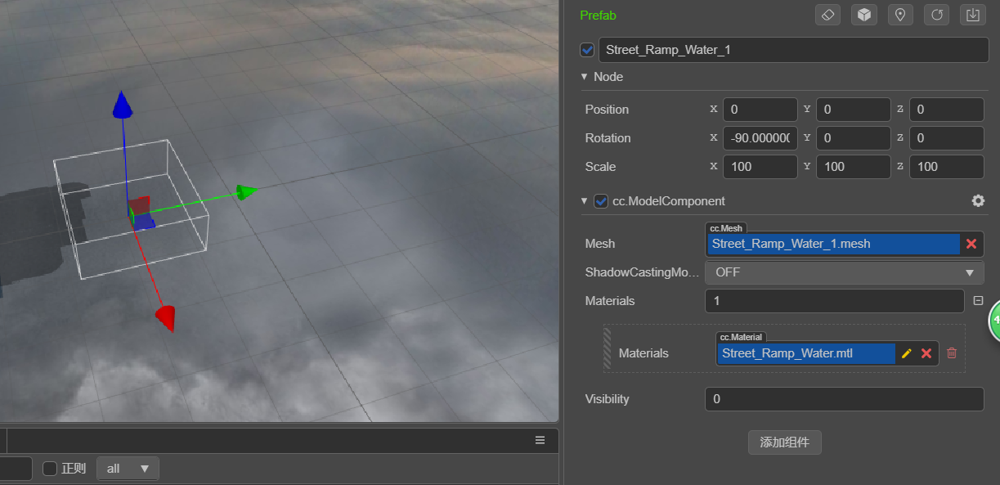Toggle the 正则 checkbox
The image size is (1000, 485).
50,469
